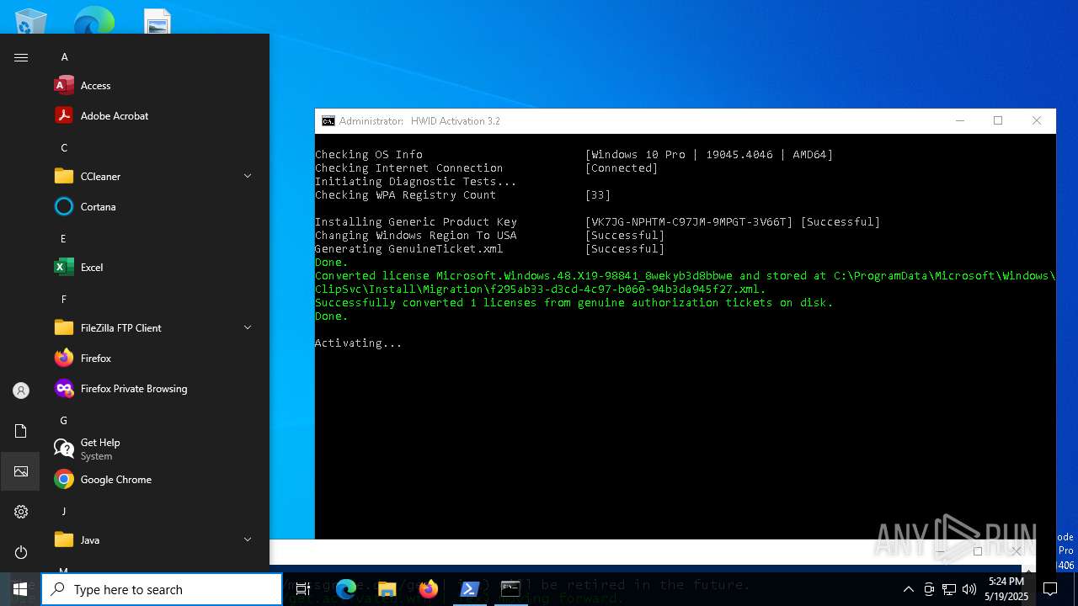Open File Explorer from the taskbar
The width and height of the screenshot is (1078, 606).
pos(387,589)
